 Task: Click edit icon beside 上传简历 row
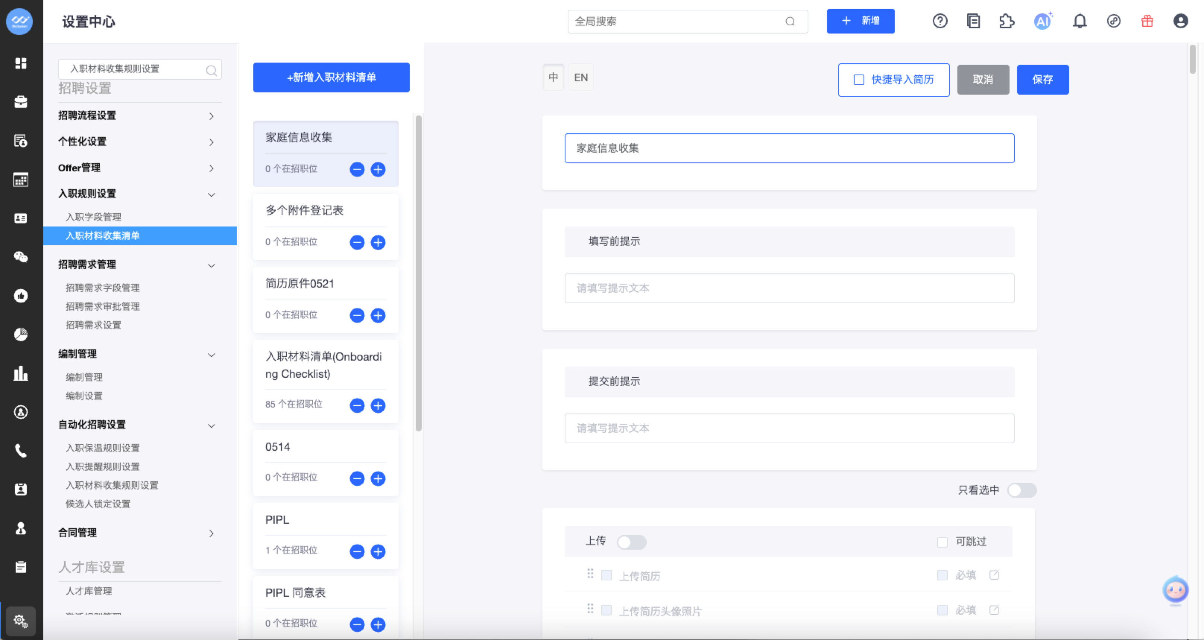994,575
